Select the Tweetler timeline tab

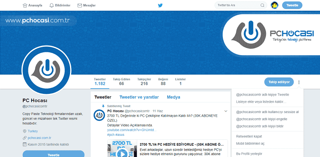[x=103, y=97]
